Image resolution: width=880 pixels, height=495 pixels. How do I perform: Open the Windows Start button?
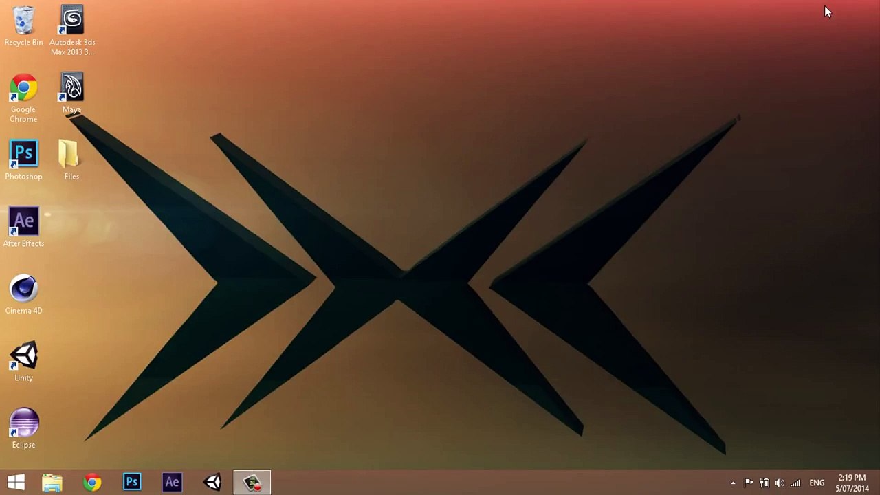point(16,483)
